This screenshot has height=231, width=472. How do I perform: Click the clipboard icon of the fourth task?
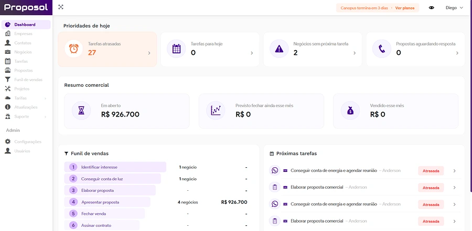[274, 221]
